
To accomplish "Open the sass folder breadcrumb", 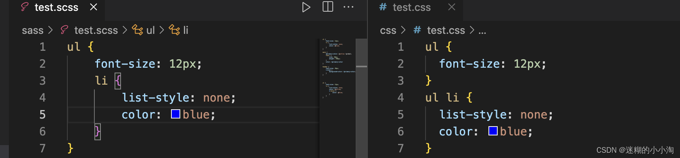I will point(33,30).
